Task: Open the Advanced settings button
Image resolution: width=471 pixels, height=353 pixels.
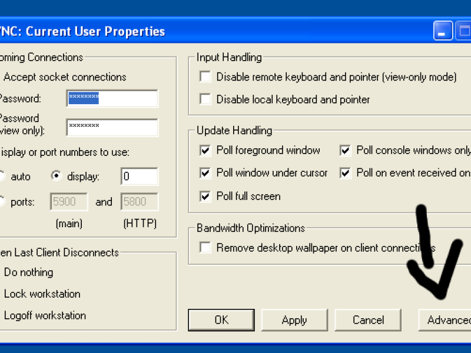Action: click(x=445, y=320)
